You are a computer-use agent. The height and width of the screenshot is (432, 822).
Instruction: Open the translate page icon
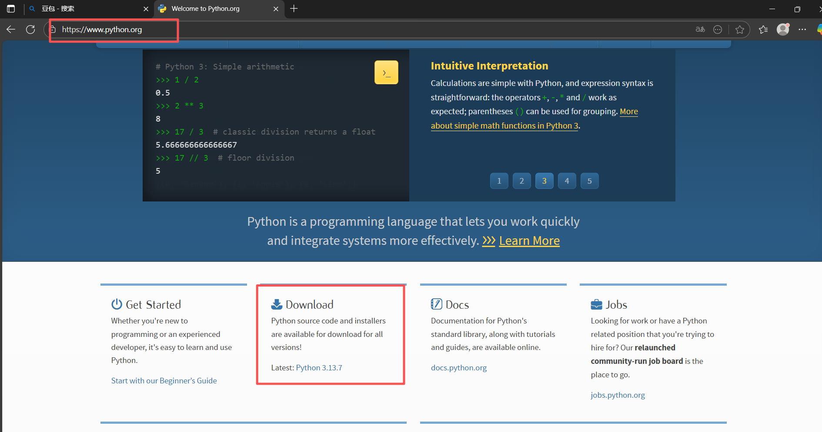pyautogui.click(x=700, y=30)
